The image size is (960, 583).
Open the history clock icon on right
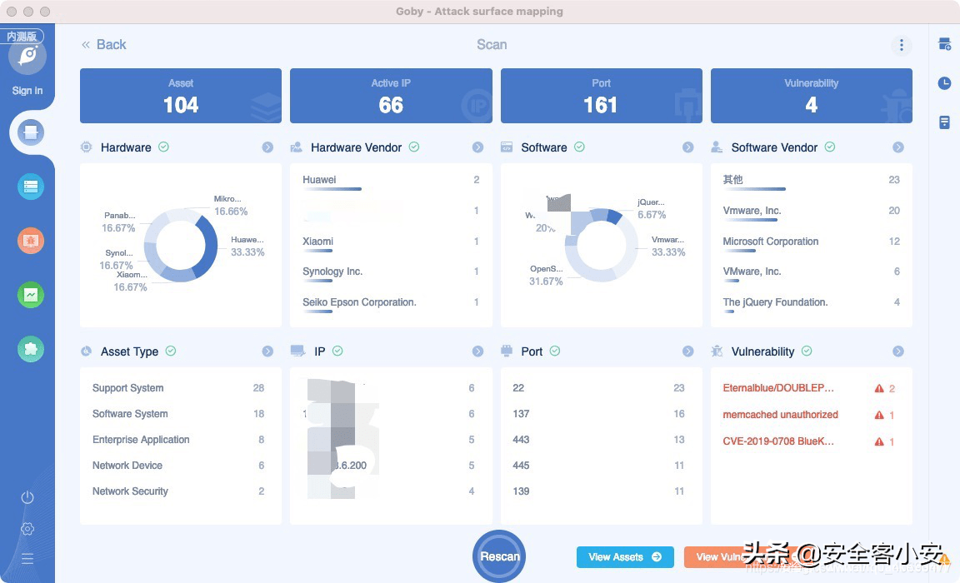click(944, 83)
